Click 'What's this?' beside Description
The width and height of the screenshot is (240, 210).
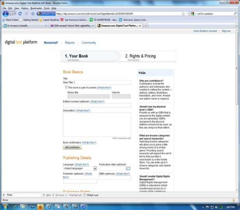click(83, 111)
